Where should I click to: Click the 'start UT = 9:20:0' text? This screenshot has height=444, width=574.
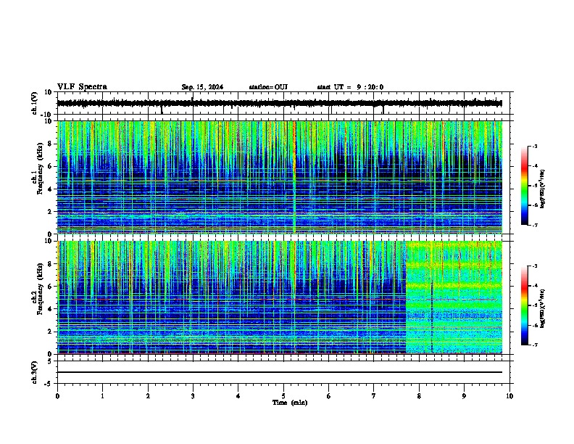[350, 87]
